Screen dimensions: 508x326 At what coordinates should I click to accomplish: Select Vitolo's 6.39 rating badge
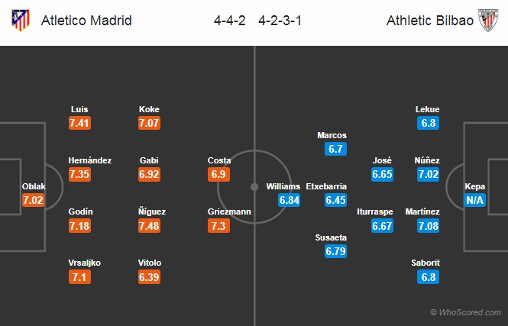click(x=149, y=277)
